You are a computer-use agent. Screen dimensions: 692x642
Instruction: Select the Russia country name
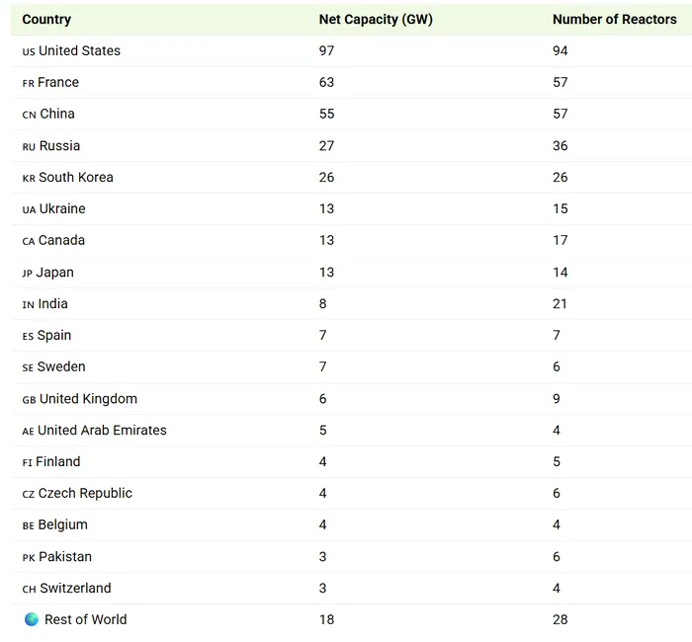tap(60, 145)
